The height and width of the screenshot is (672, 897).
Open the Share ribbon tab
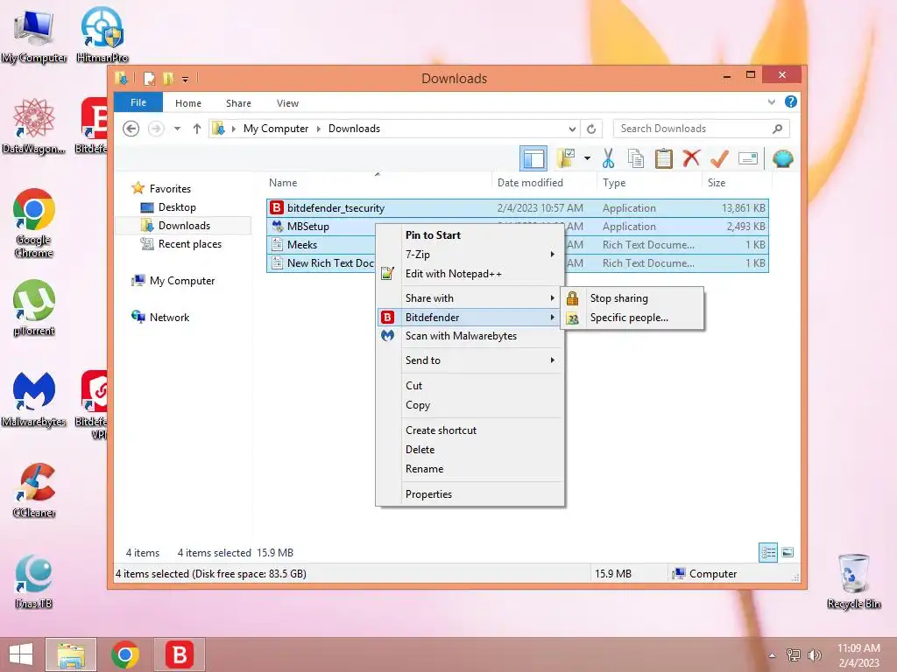(238, 103)
